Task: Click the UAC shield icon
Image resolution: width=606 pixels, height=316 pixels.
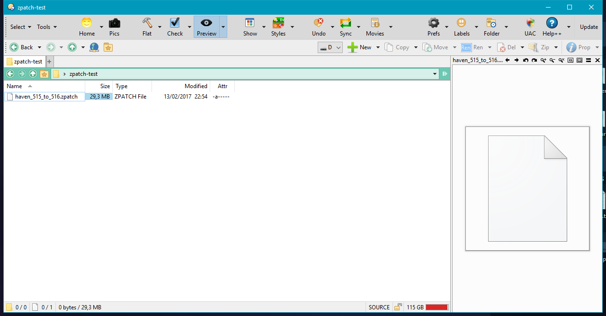Action: 530,27
